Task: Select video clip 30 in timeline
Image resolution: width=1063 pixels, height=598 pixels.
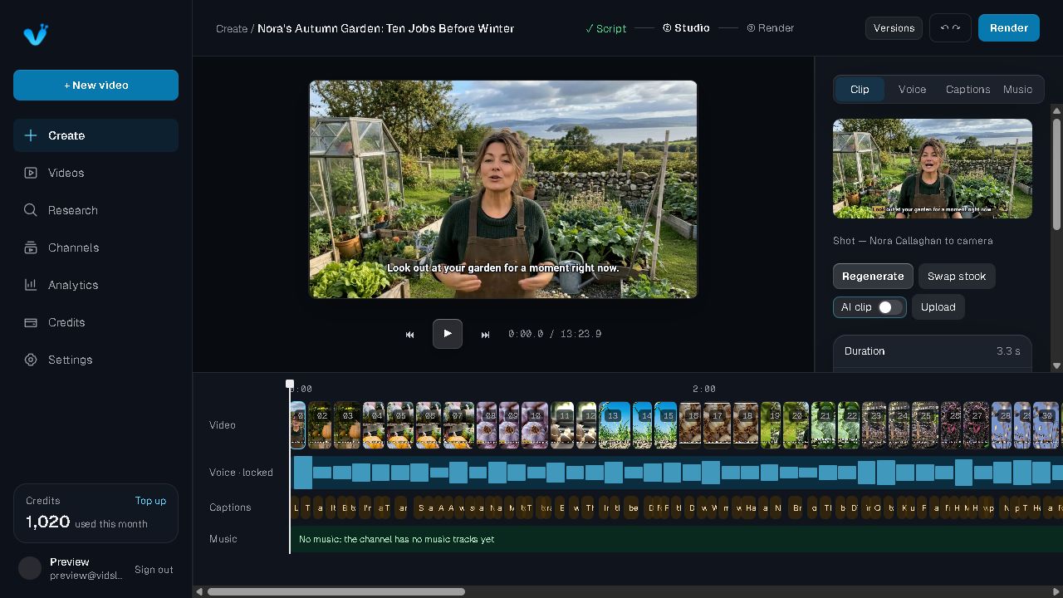Action: coord(1046,425)
